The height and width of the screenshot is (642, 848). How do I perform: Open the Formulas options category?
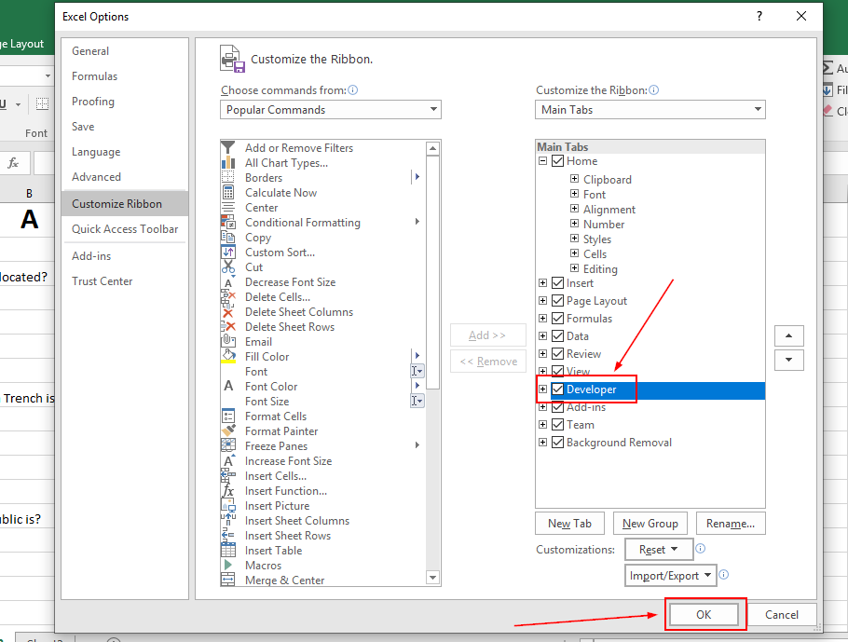[x=124, y=76]
